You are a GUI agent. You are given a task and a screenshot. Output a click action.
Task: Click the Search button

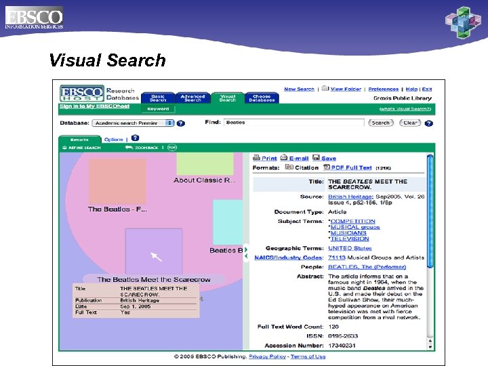point(381,123)
